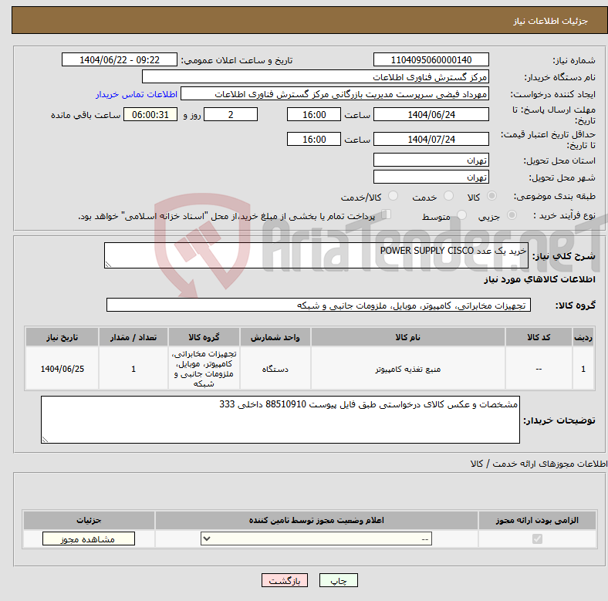This screenshot has width=608, height=601.
Task: Select the متوسط purchase type radio
Action: [x=461, y=214]
